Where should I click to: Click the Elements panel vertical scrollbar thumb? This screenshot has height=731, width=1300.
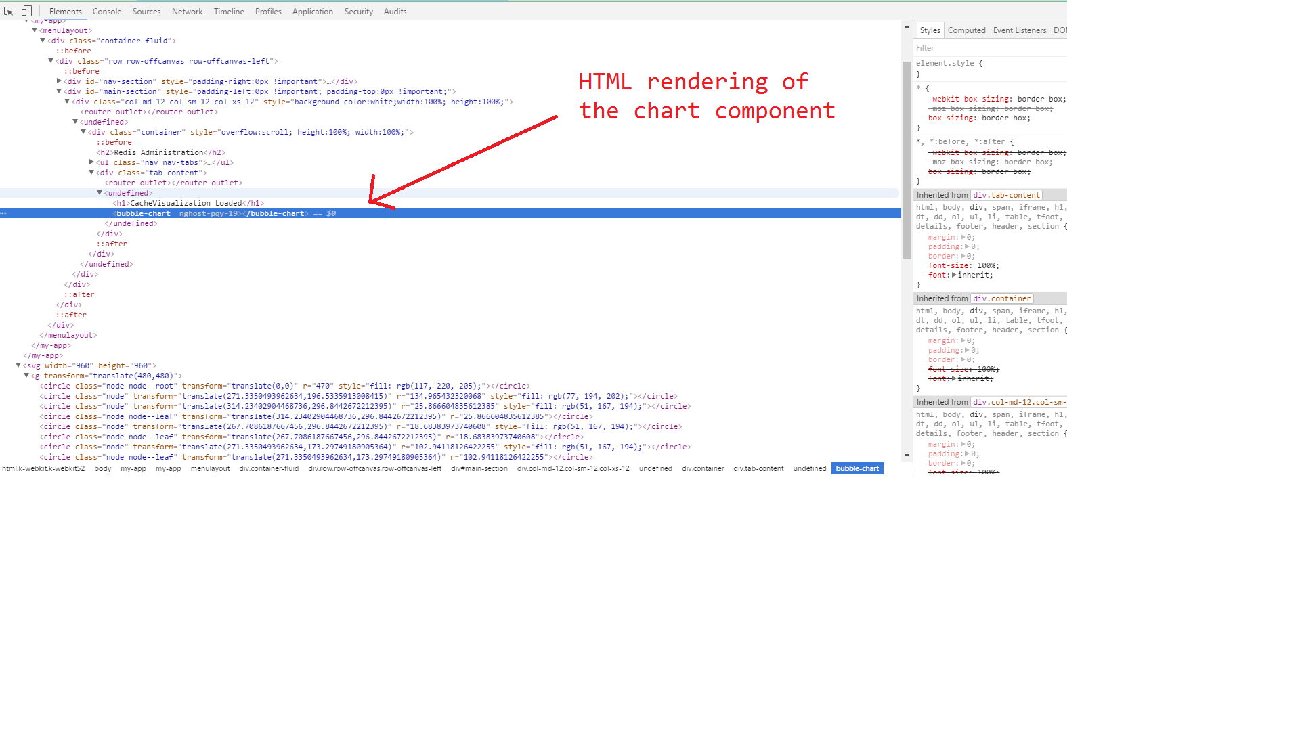[907, 159]
